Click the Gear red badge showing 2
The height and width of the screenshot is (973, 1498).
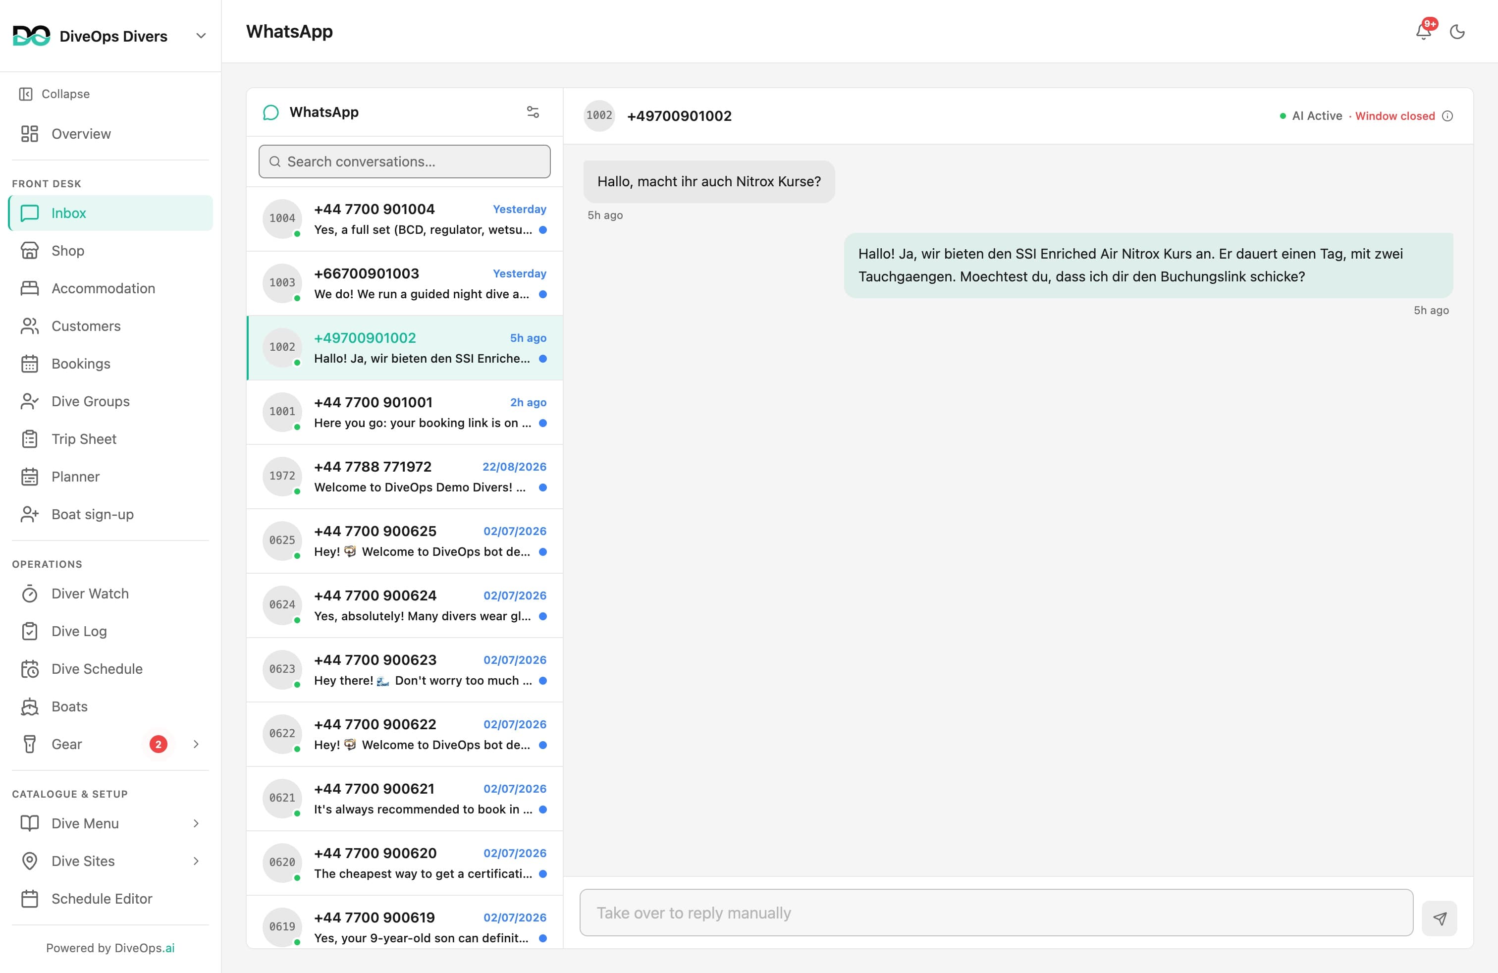click(159, 744)
